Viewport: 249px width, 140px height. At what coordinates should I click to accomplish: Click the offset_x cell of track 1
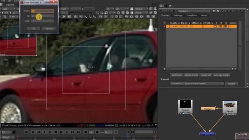(196, 26)
